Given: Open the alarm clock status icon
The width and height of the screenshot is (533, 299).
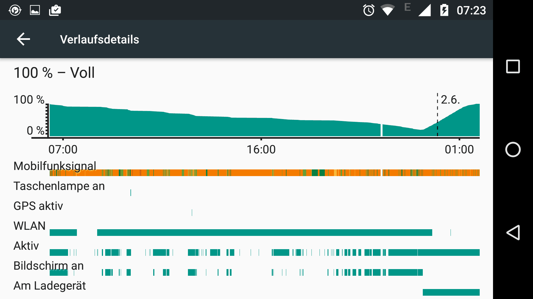Looking at the screenshot, I should tap(369, 10).
